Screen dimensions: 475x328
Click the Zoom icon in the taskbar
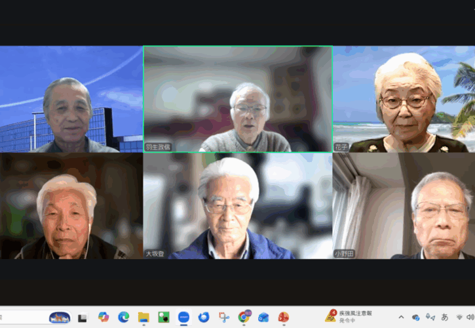tap(183, 317)
